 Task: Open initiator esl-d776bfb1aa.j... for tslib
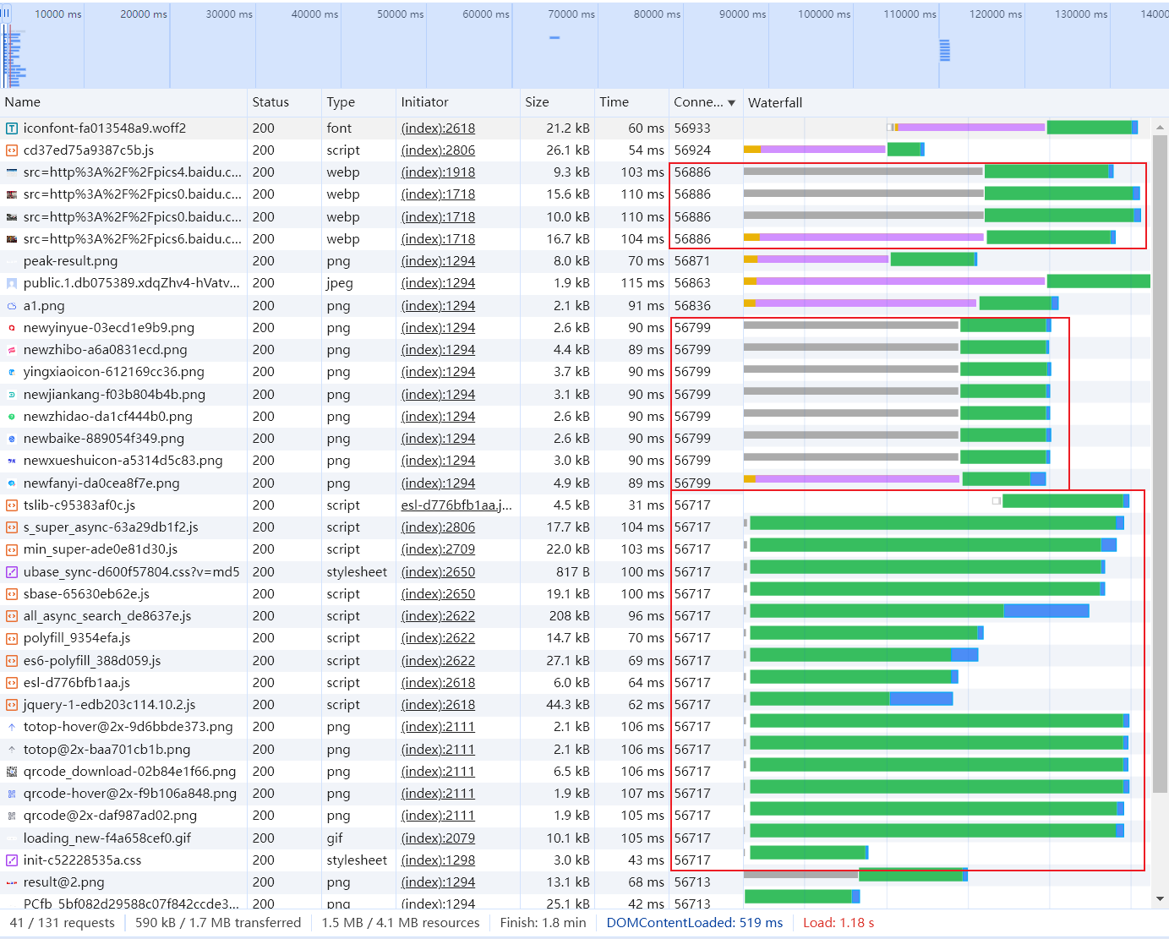click(456, 505)
